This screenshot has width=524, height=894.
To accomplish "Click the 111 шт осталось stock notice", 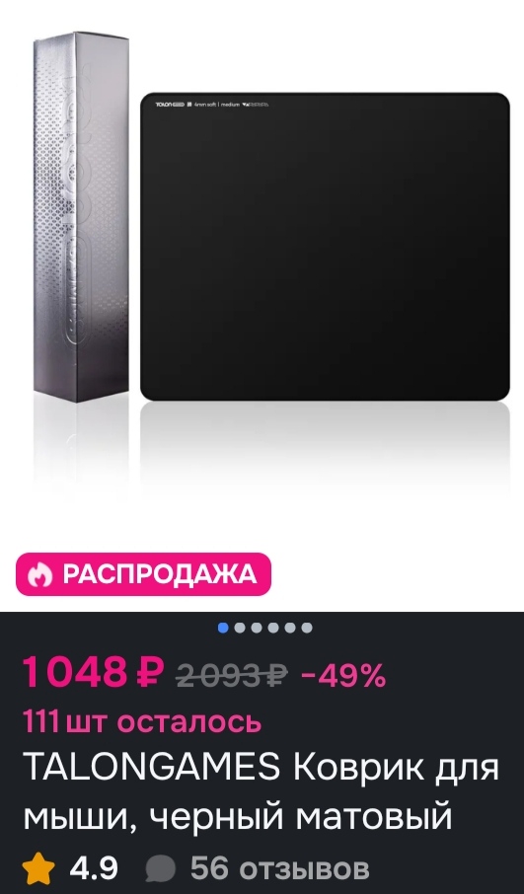I will [x=142, y=721].
